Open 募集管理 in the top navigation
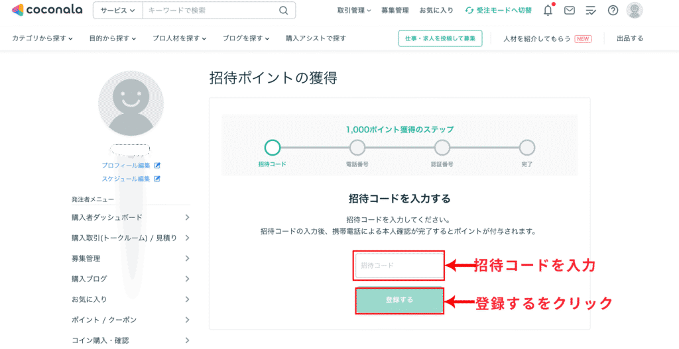This screenshot has width=679, height=349. click(x=396, y=11)
